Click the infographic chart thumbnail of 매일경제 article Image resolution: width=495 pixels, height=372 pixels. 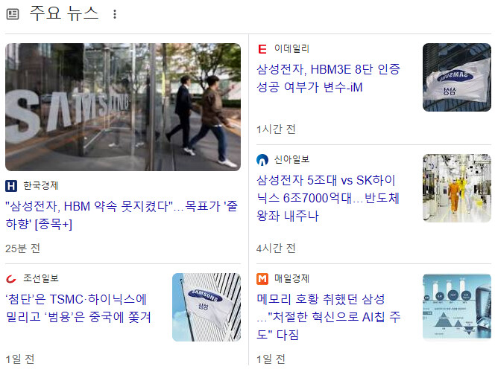point(457,307)
